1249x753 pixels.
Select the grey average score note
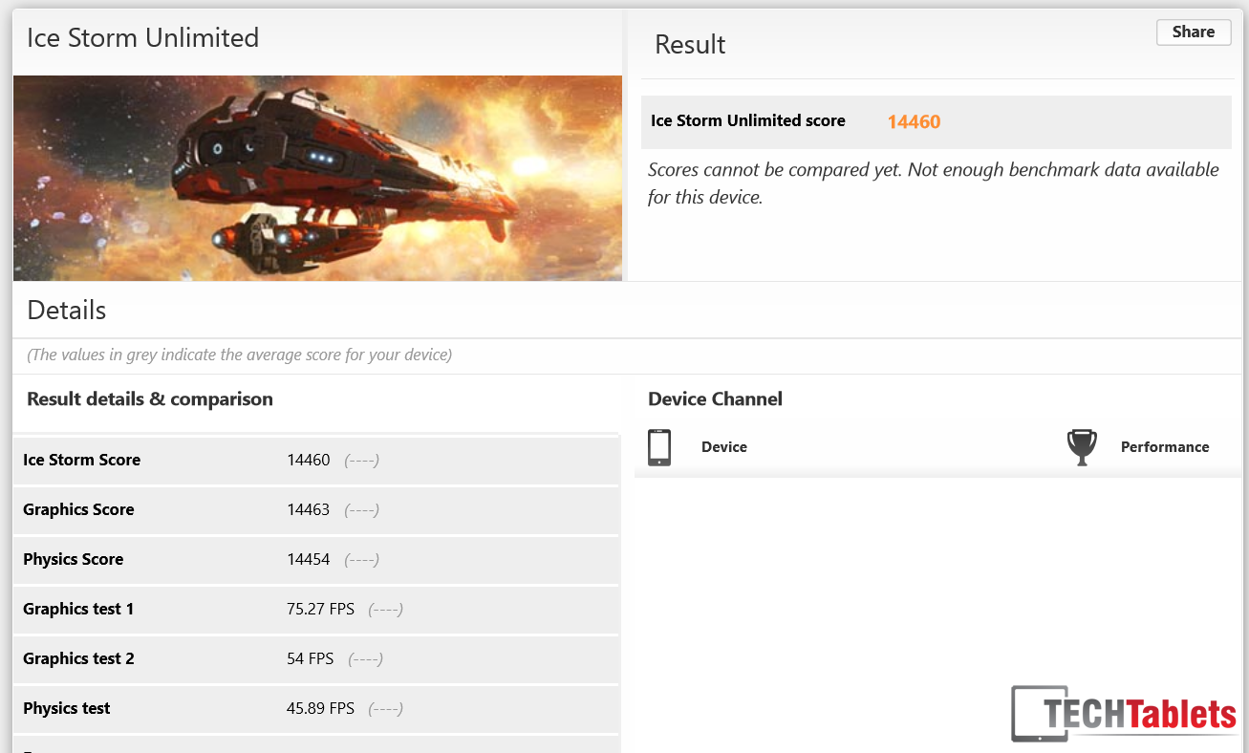tap(240, 355)
